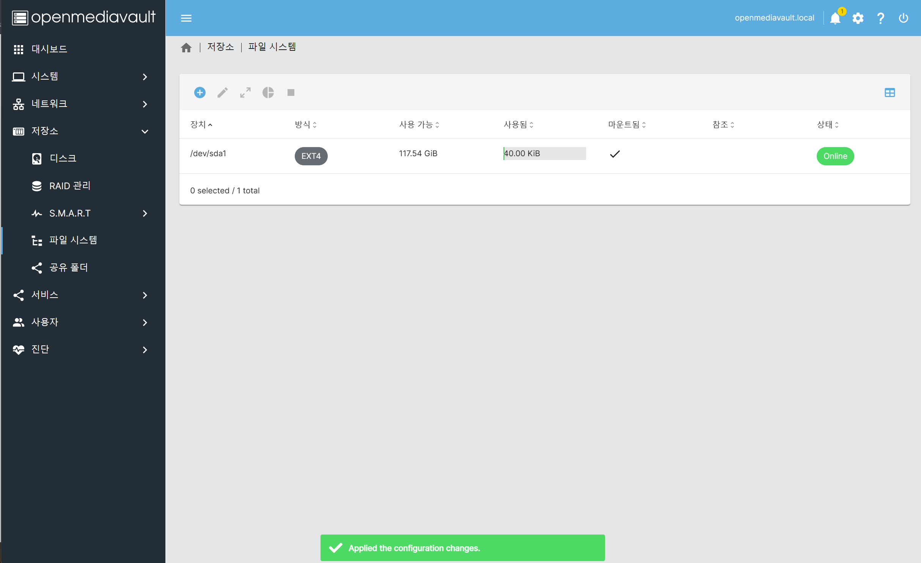Click the quota pie chart icon
Viewport: 921px width, 563px height.
(x=268, y=93)
